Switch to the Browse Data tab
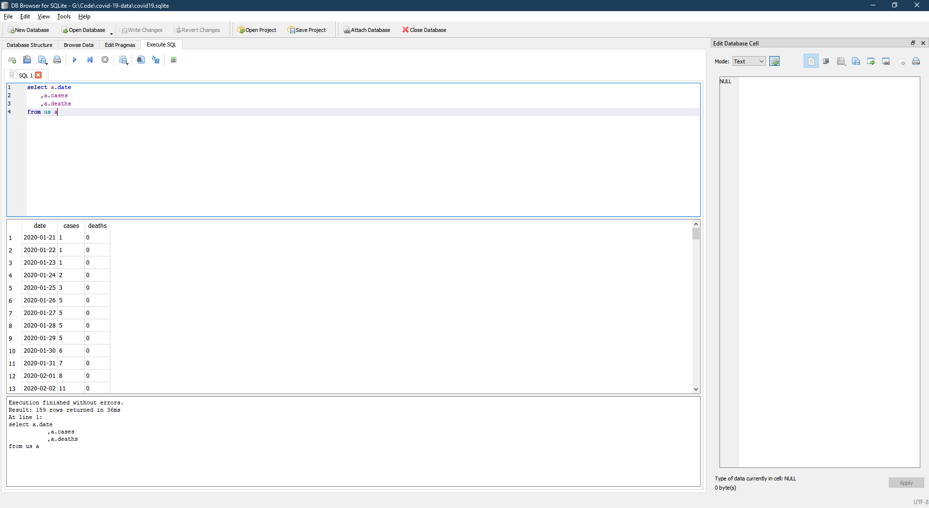 (78, 45)
